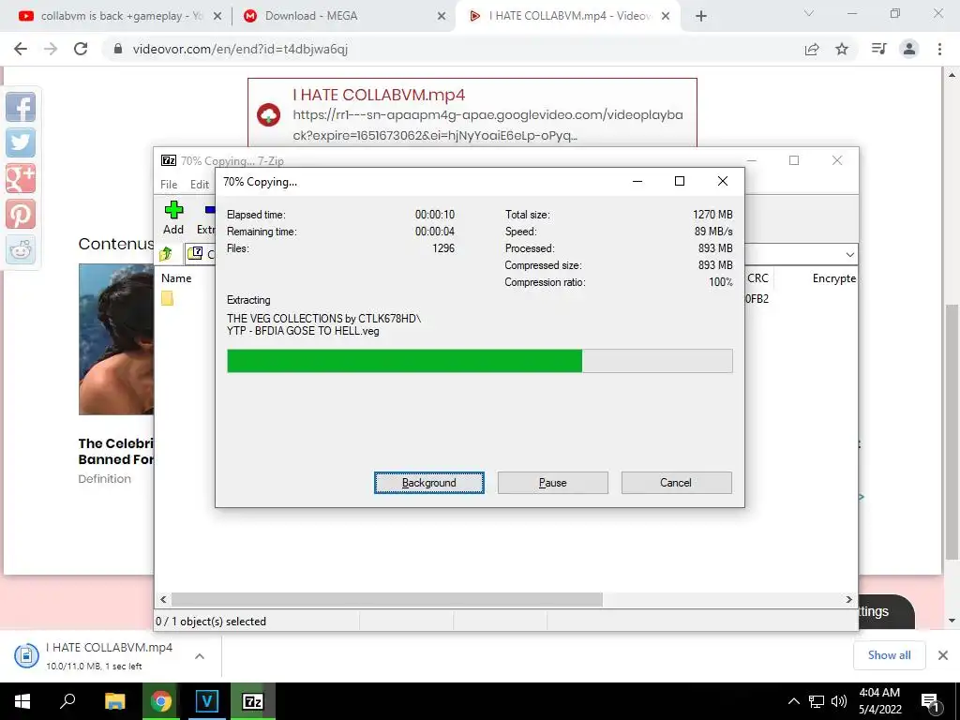Click the celebrity article thumbnail image

(x=116, y=339)
